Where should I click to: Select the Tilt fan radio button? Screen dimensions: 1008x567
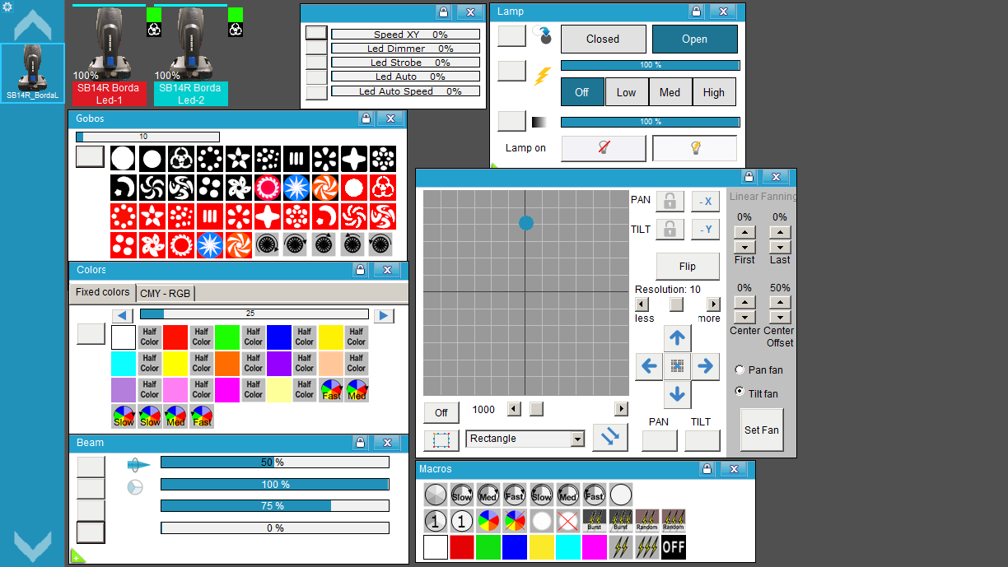(739, 392)
